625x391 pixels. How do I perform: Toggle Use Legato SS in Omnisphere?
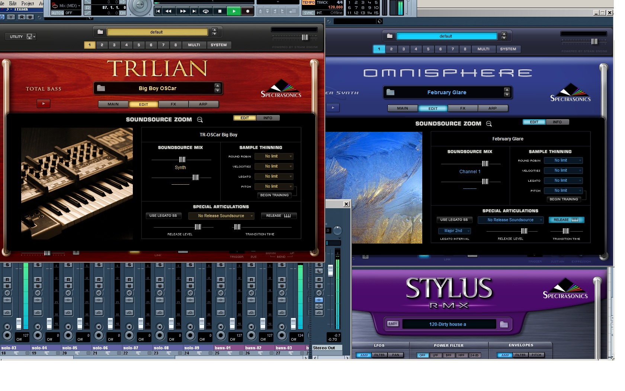click(454, 220)
